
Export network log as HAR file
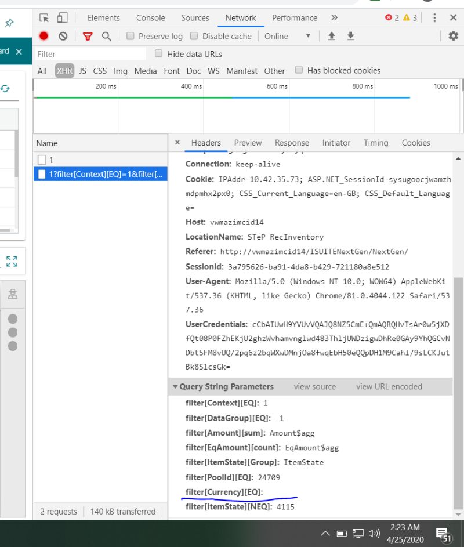pyautogui.click(x=350, y=36)
